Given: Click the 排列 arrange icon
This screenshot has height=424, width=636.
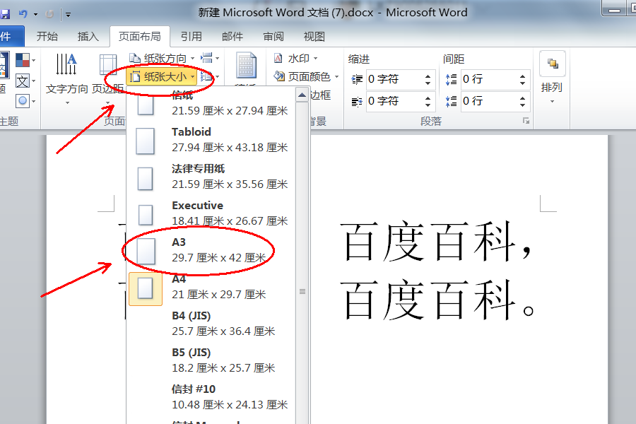Looking at the screenshot, I should (x=553, y=64).
